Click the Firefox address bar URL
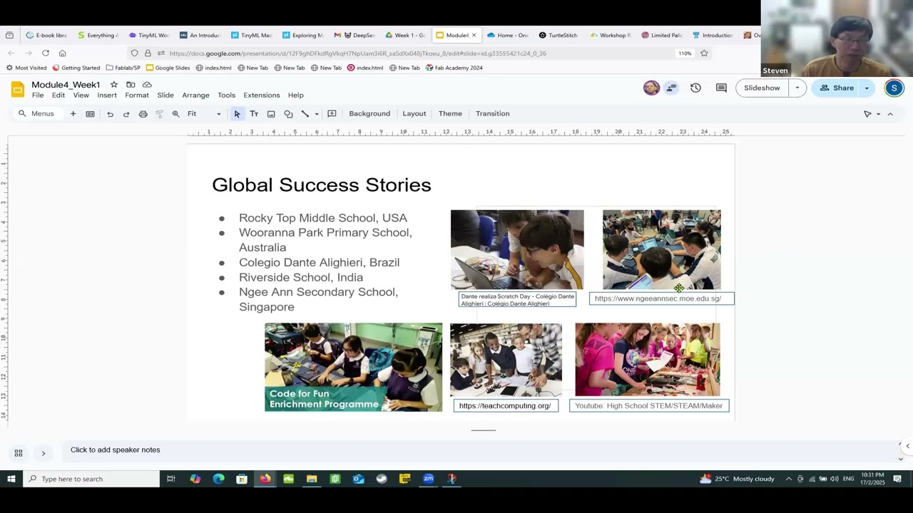Image resolution: width=913 pixels, height=513 pixels. (x=358, y=53)
